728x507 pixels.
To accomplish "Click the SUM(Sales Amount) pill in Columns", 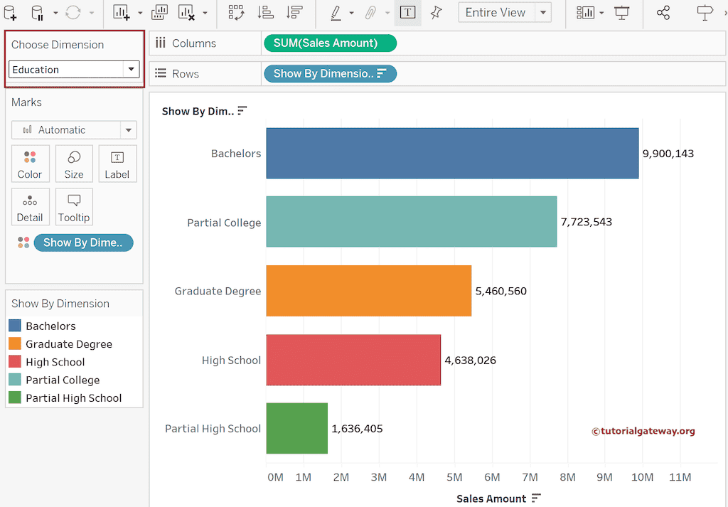I will coord(330,43).
